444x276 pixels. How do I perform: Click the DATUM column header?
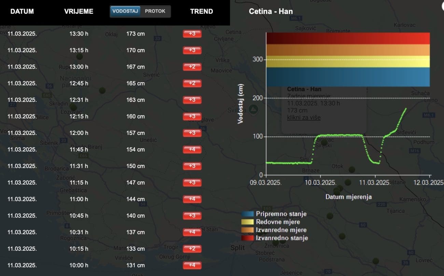[x=22, y=11]
